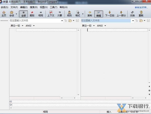The width and height of the screenshot is (151, 114).
Task: Toggle the 编辑 (Edit) mode button
Action: [x=98, y=14]
